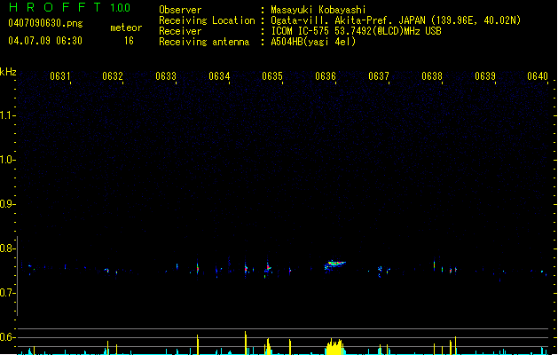Click the 0.8 kHz axis label

pyautogui.click(x=7, y=248)
